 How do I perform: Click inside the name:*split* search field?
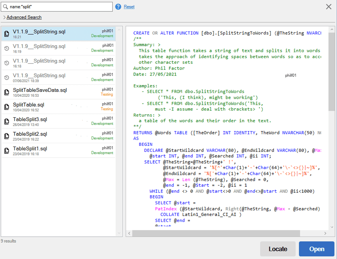coord(57,6)
